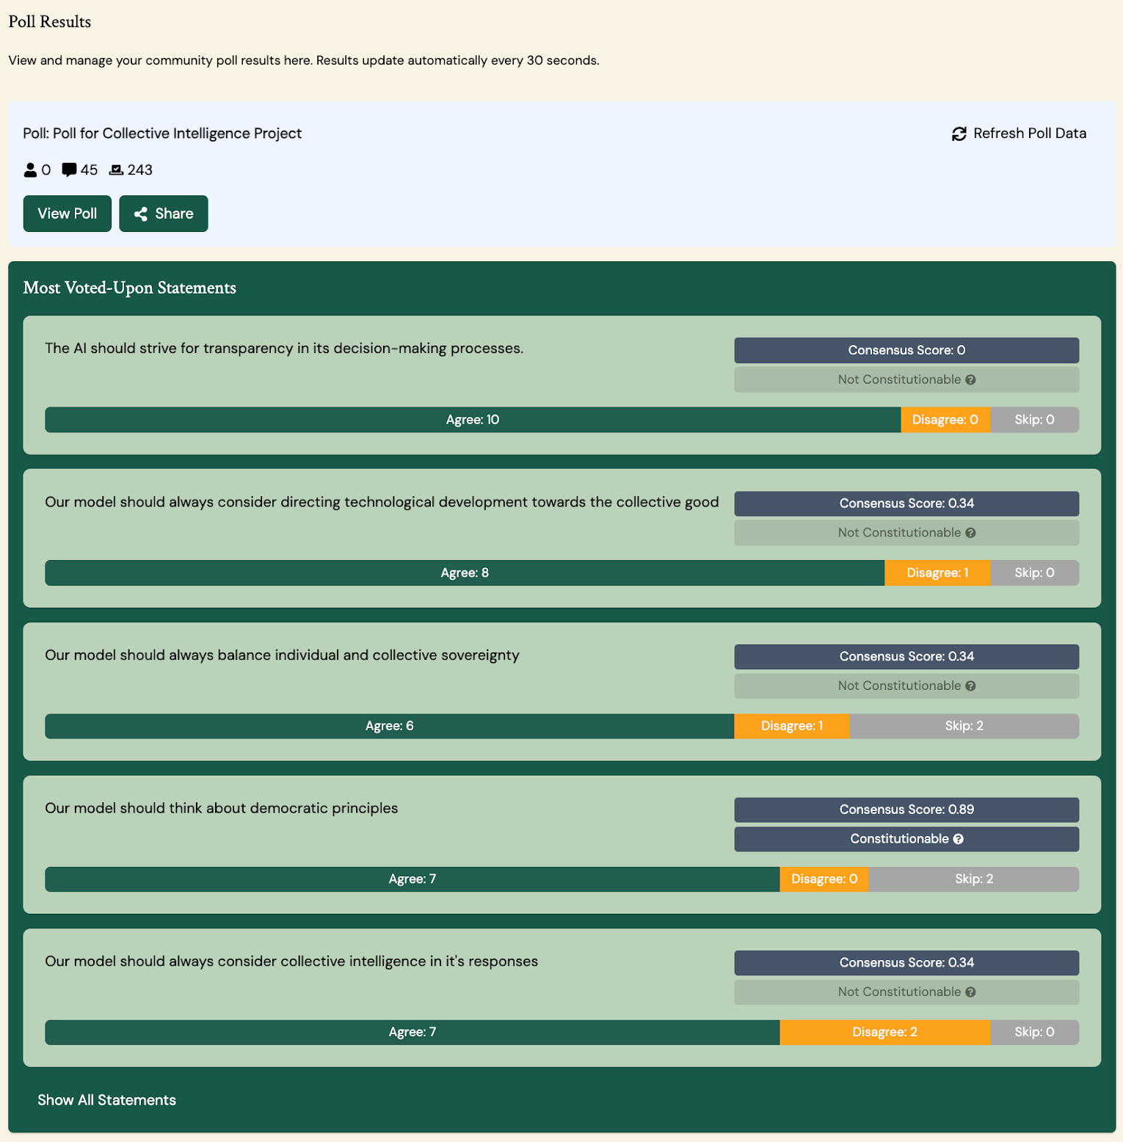Click the Consensus Score: 0.89 badge
1123x1142 pixels.
tap(906, 810)
